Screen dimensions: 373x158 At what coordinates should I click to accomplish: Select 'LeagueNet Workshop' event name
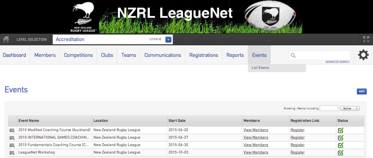click(36, 152)
